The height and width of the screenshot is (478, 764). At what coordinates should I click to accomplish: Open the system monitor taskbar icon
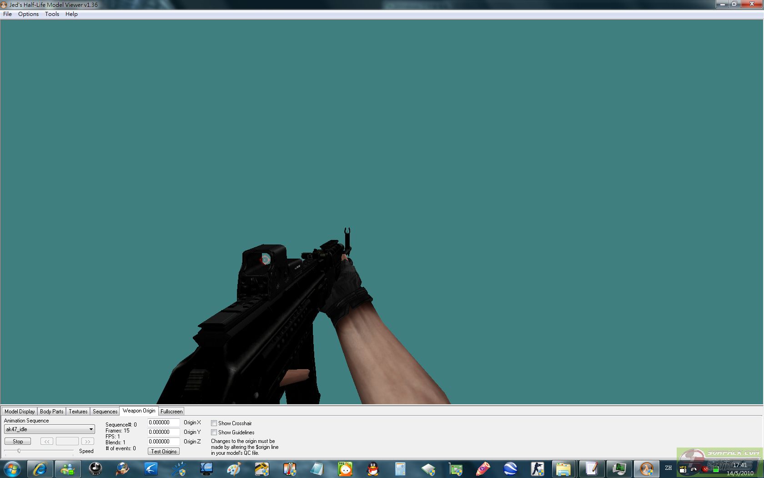pos(619,468)
